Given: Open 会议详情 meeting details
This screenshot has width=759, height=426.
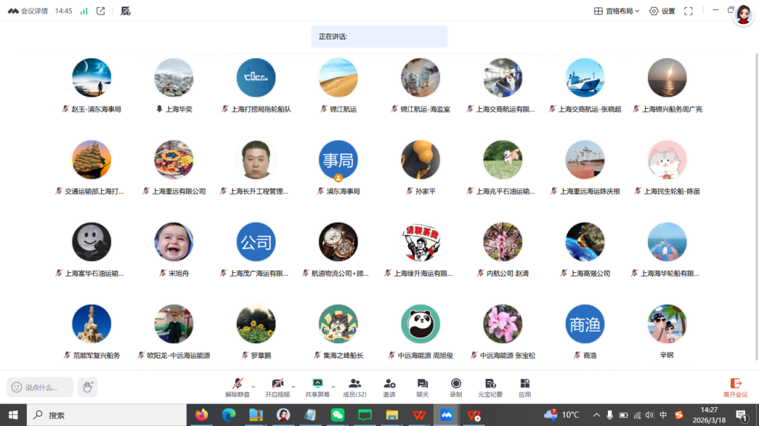Looking at the screenshot, I should [x=28, y=11].
